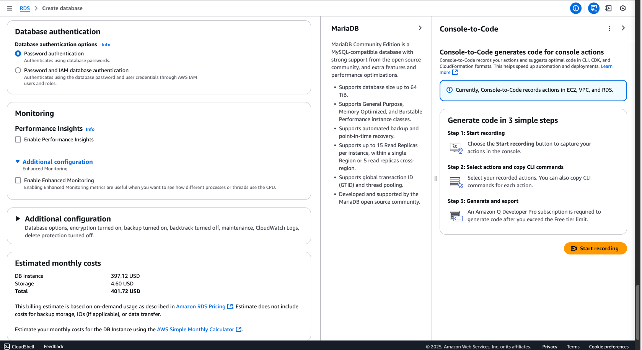
Task: Open Info link next to Performance Insights
Action: point(90,129)
